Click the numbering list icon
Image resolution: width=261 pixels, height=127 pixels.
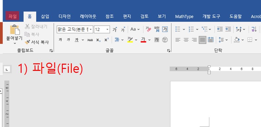click(x=191, y=29)
